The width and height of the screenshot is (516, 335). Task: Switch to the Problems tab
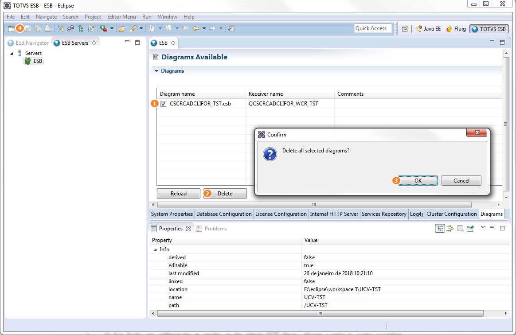(x=211, y=228)
